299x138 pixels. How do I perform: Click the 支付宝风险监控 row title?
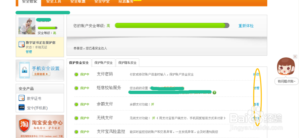click(x=111, y=131)
